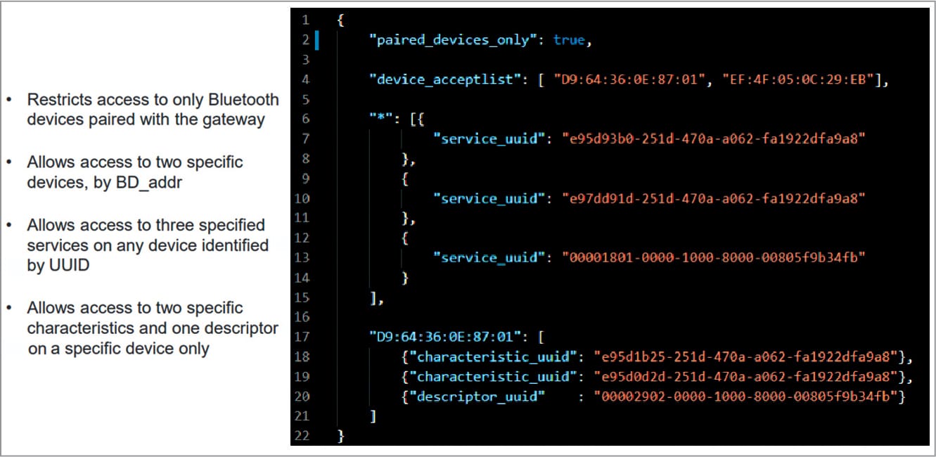Click line number 2 in the gutter
Image resolution: width=936 pixels, height=457 pixels.
click(306, 40)
